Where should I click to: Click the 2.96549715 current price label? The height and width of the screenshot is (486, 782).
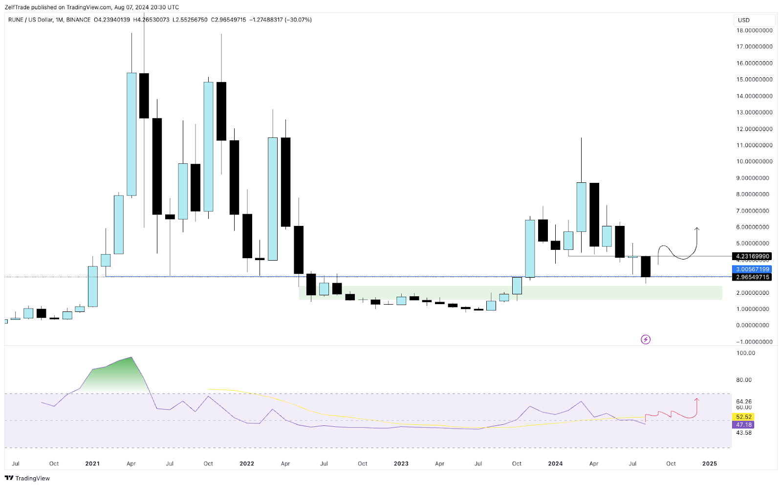point(753,277)
